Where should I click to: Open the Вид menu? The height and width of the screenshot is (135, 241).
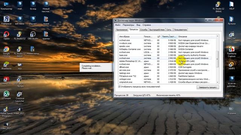(138, 25)
